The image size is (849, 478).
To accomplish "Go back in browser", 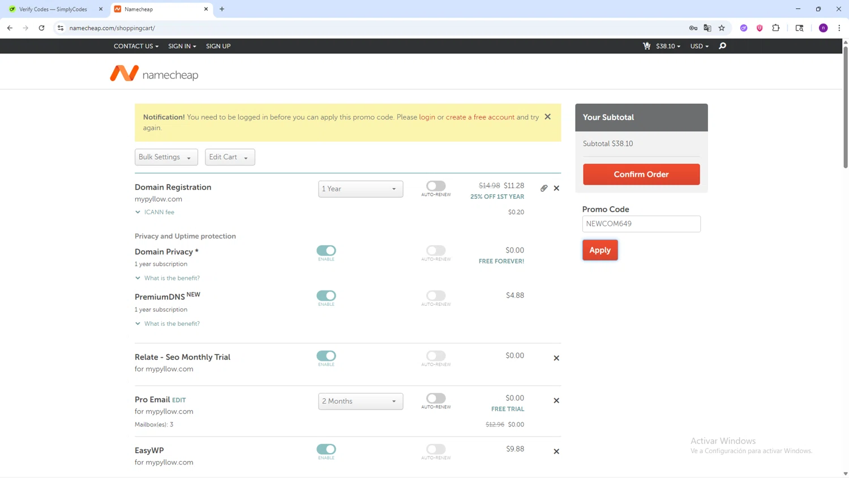I will pos(10,28).
